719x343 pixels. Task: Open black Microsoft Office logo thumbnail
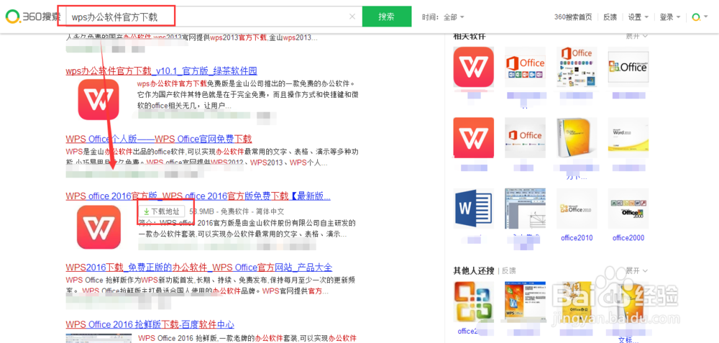pyautogui.click(x=628, y=68)
